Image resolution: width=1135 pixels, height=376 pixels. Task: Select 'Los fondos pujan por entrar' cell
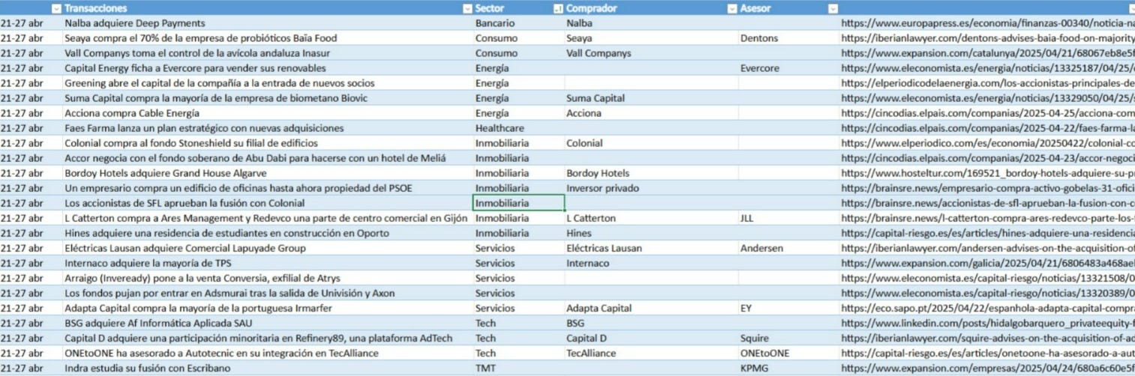tap(268, 293)
